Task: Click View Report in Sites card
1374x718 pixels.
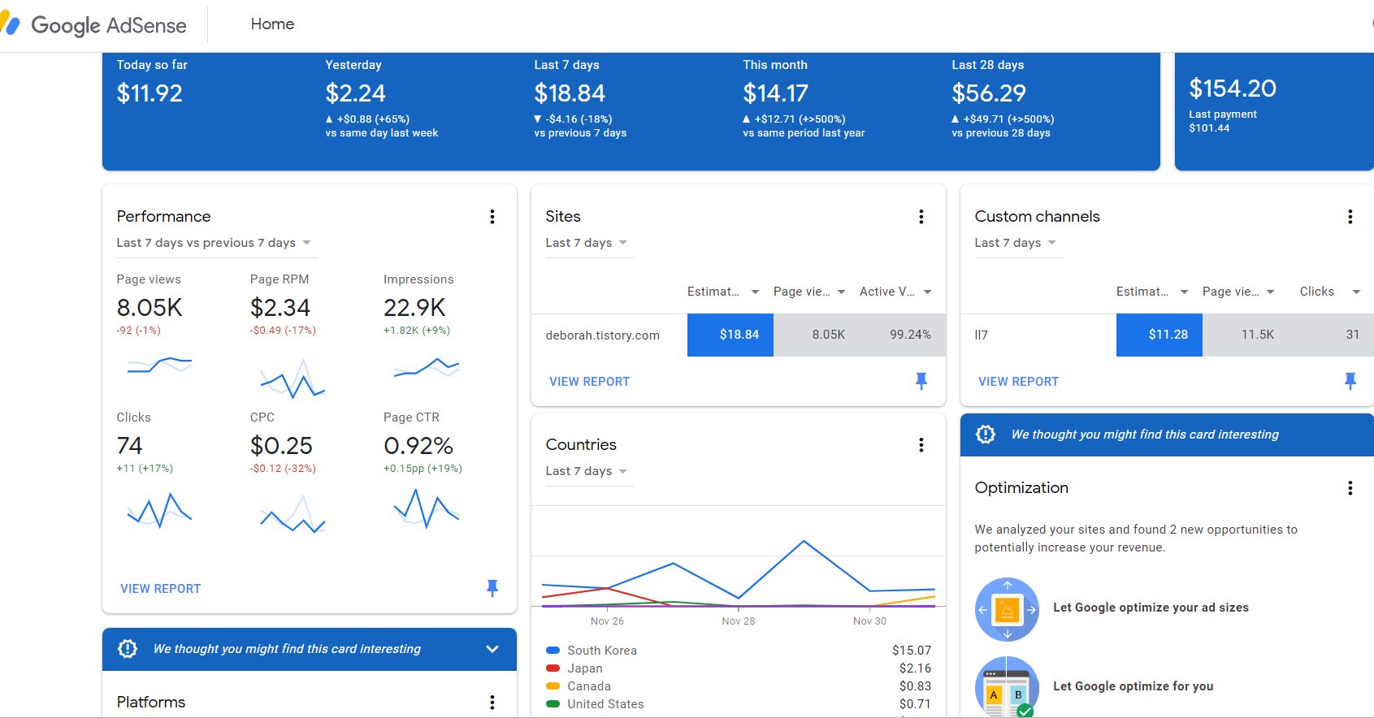Action: (589, 382)
